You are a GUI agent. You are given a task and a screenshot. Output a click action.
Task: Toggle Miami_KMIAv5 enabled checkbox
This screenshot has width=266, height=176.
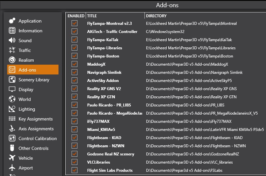[74, 129]
